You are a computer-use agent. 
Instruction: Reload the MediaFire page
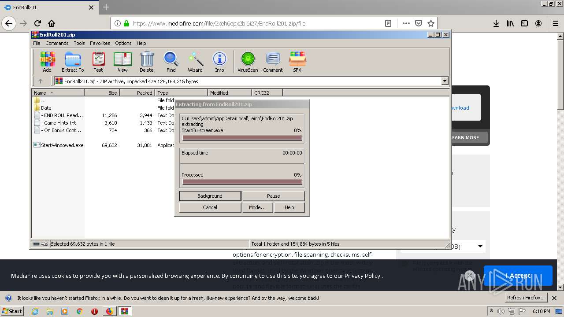(37, 23)
